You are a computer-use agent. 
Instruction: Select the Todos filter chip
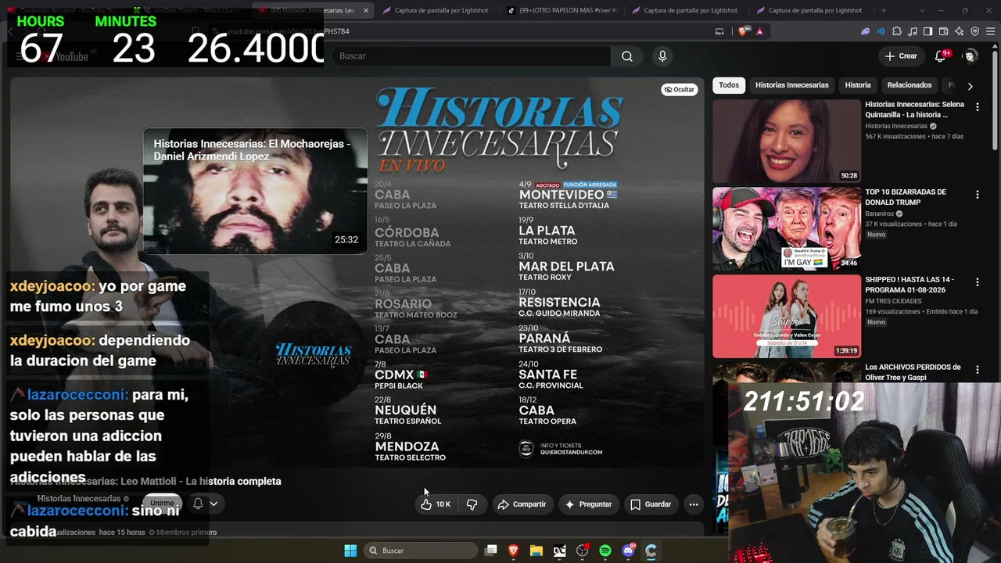click(x=729, y=85)
